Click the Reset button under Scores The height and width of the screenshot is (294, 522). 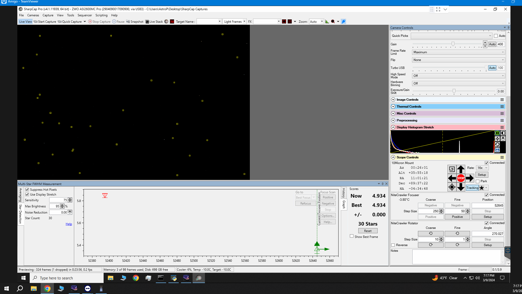[x=368, y=231]
